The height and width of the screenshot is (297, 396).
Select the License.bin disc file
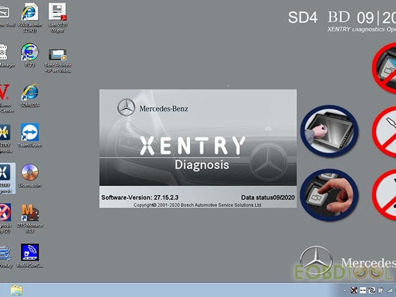point(30,175)
